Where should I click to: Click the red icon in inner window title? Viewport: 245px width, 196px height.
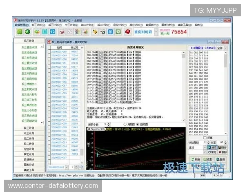[49, 42]
